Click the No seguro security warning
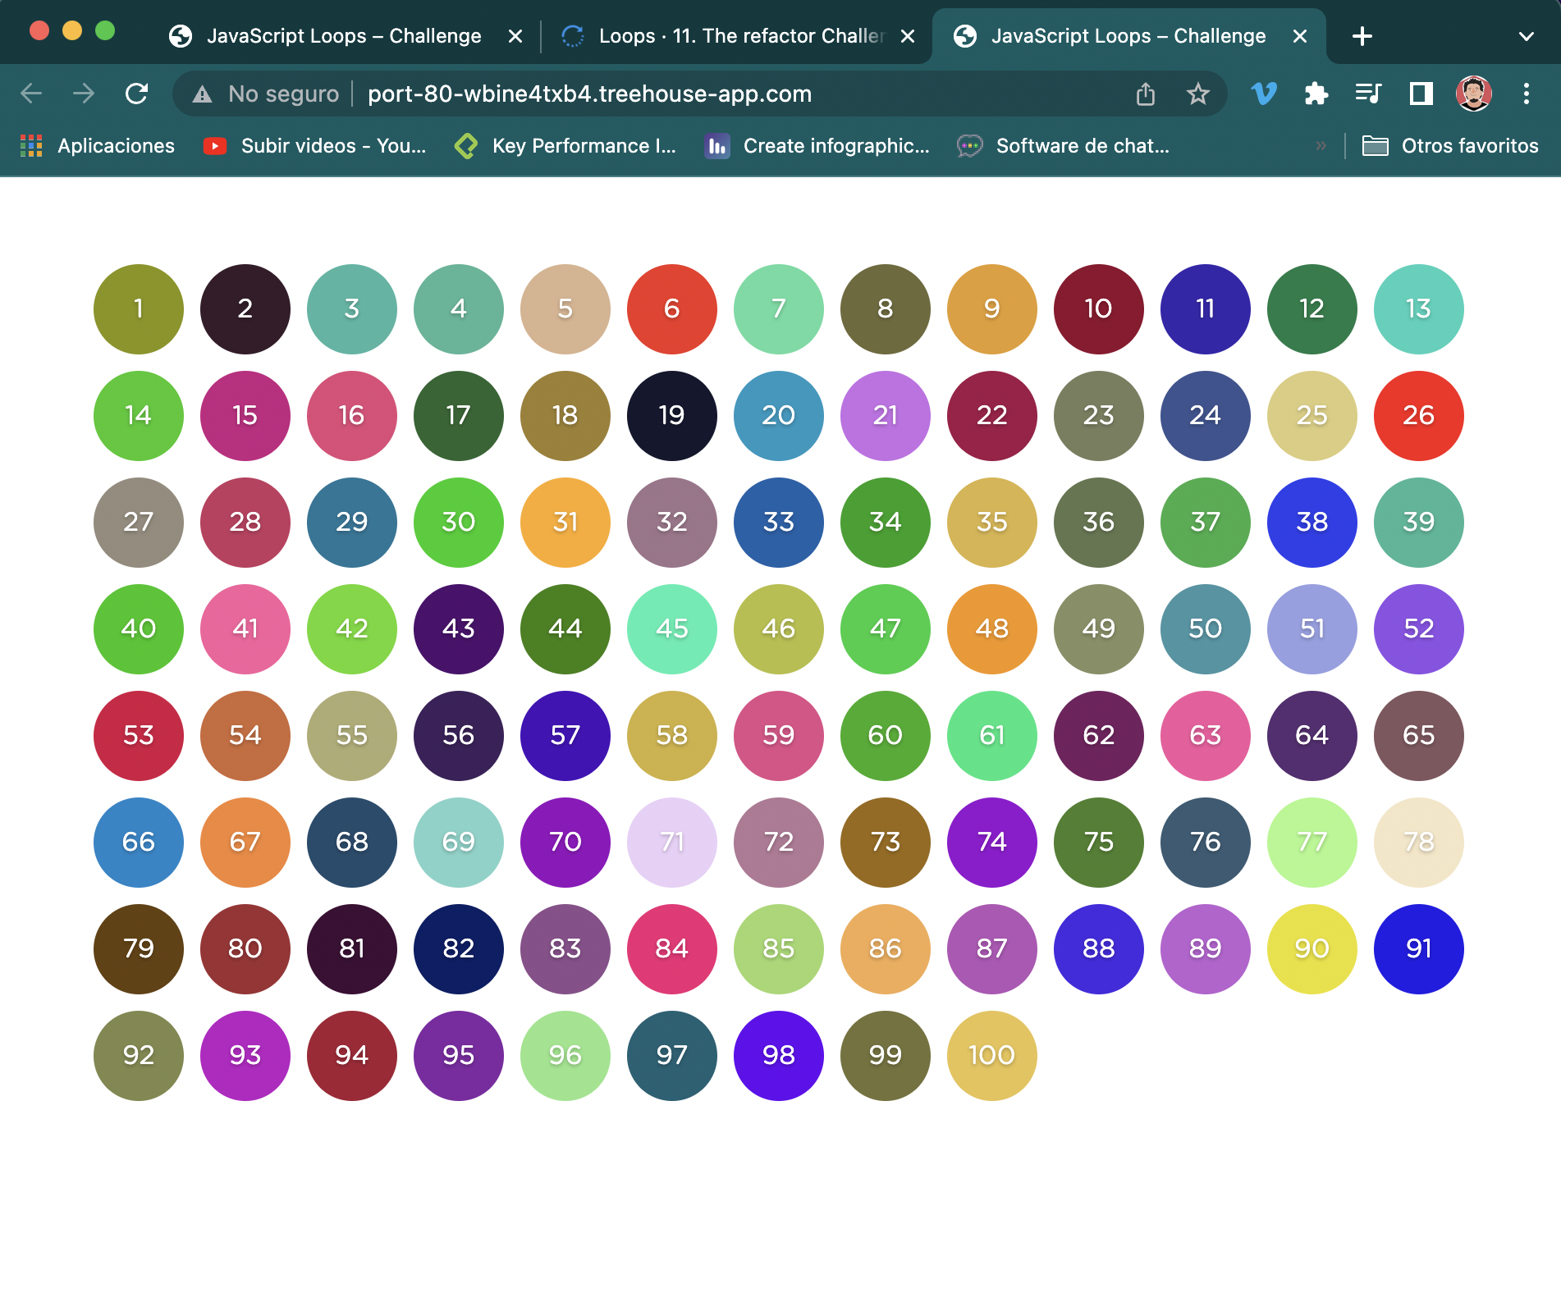1561x1293 pixels. coord(267,94)
